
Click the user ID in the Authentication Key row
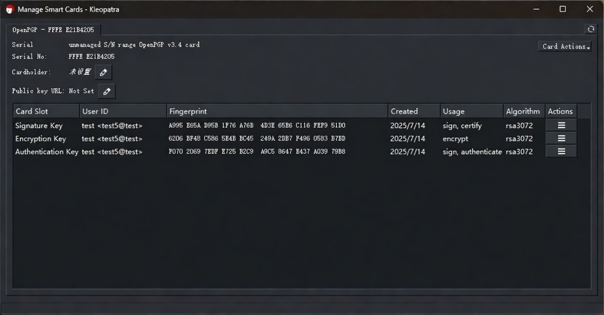coord(112,152)
